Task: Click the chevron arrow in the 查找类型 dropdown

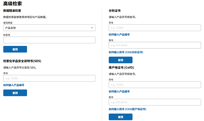Action: [92, 28]
